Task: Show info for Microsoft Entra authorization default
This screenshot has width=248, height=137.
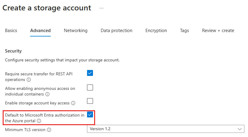Action: [x=39, y=121]
